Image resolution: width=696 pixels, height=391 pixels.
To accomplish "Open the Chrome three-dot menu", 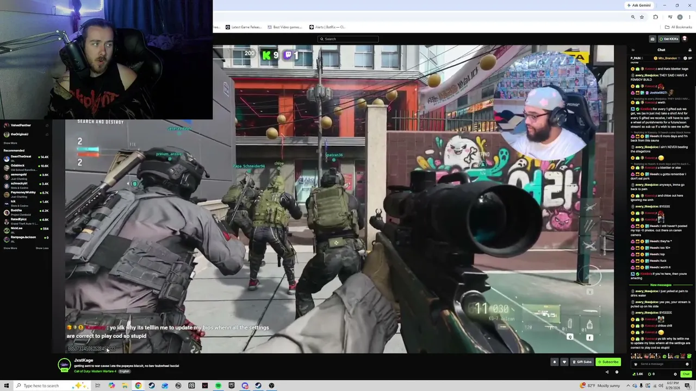I will [x=689, y=17].
